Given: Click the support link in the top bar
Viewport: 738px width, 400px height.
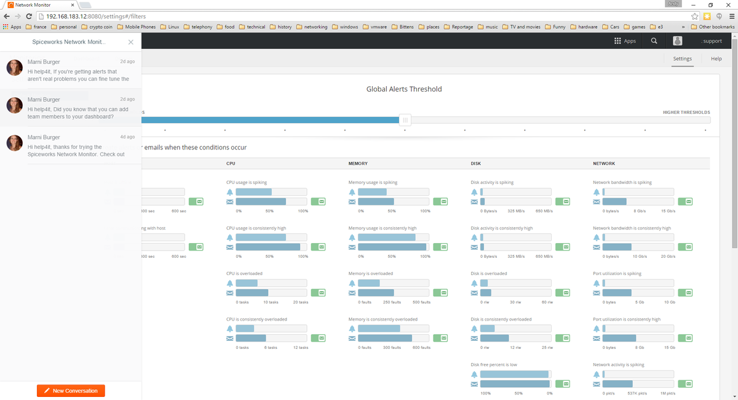Looking at the screenshot, I should (x=712, y=41).
